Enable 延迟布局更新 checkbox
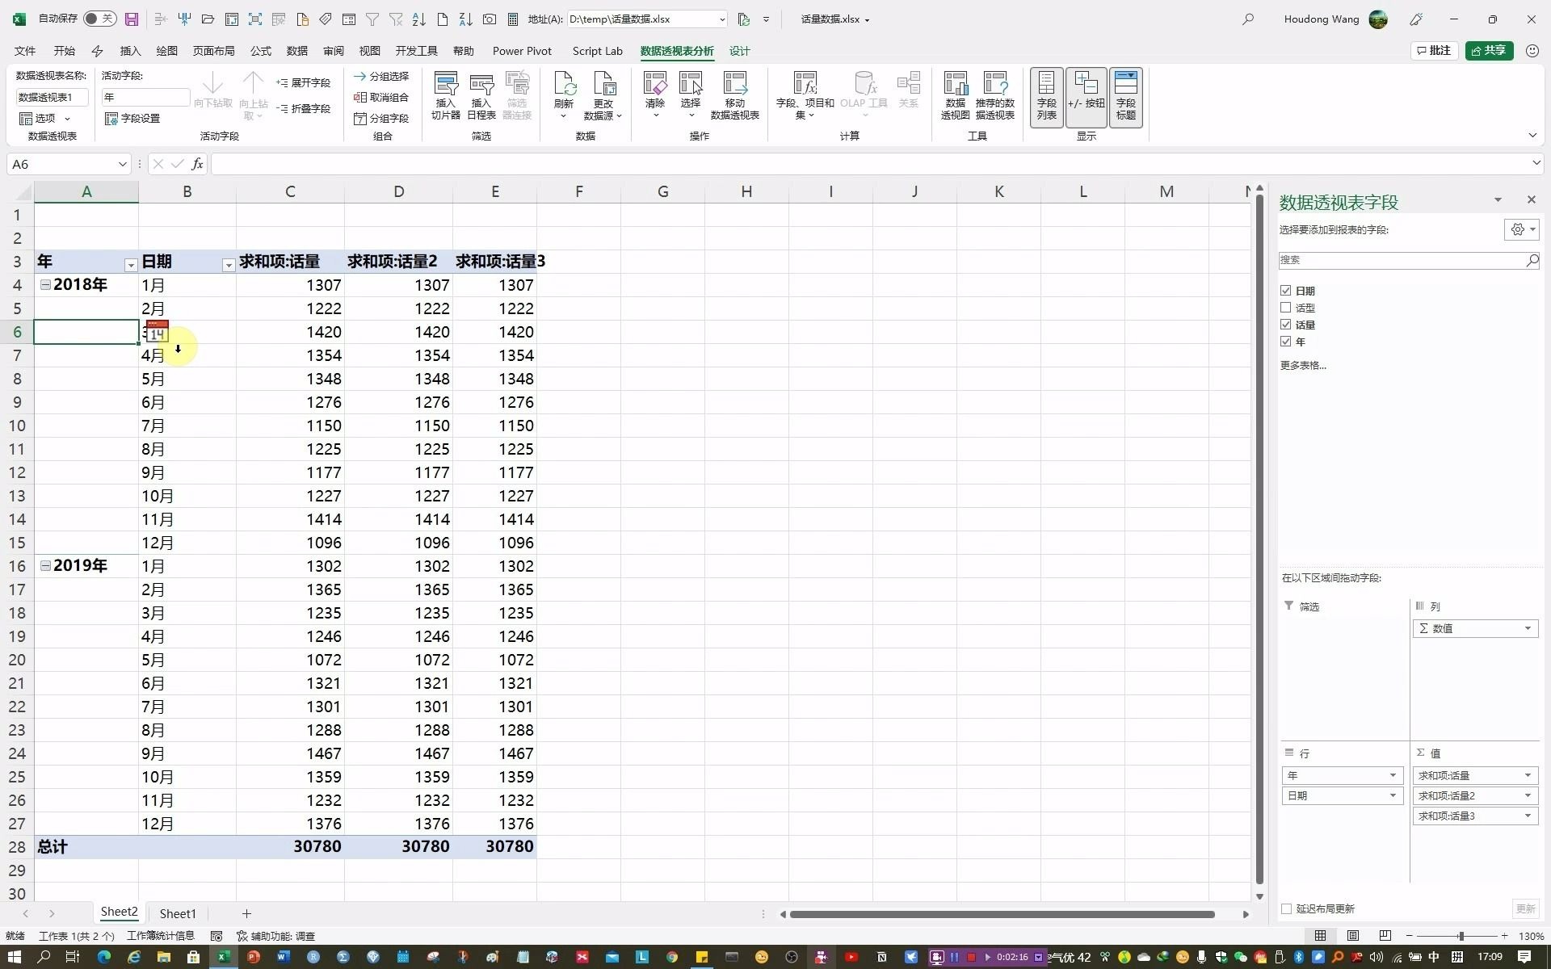 (1287, 909)
